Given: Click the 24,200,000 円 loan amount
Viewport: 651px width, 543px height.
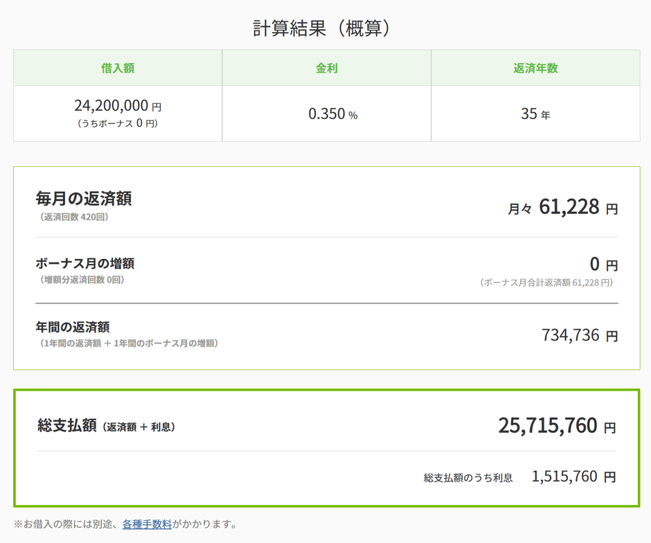Looking at the screenshot, I should pyautogui.click(x=118, y=105).
